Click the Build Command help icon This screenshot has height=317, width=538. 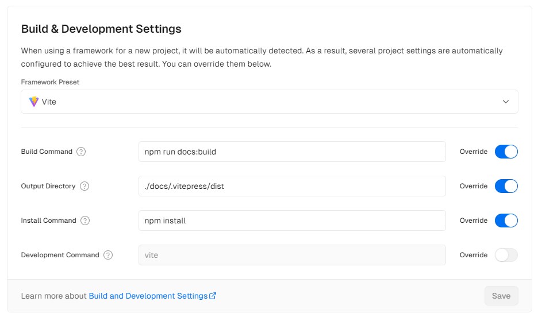[x=81, y=152]
